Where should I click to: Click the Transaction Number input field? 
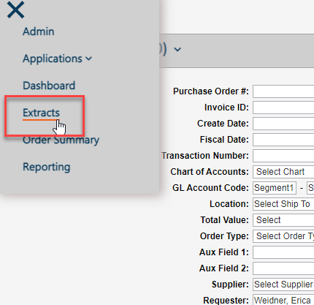coord(283,156)
